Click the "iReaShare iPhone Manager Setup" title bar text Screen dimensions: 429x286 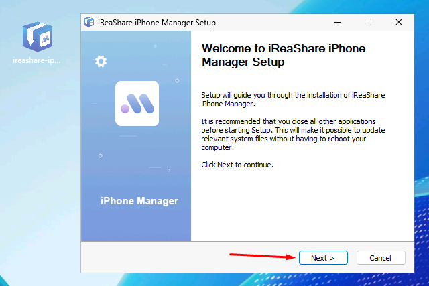pyautogui.click(x=158, y=22)
